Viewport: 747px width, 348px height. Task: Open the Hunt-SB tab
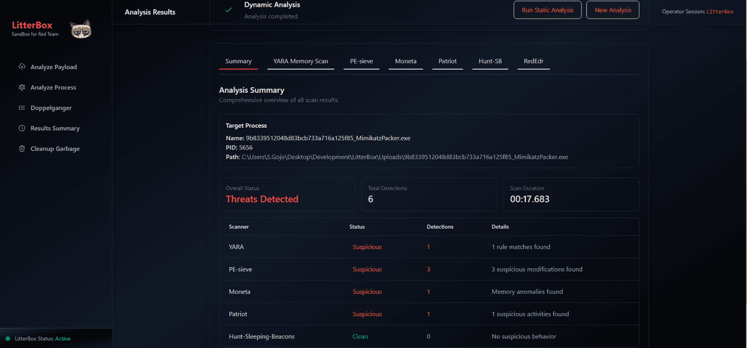(x=490, y=61)
